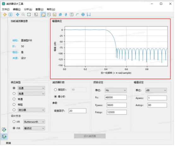
Task: Show magnitude and phase combined icon
Action: coord(55,15)
